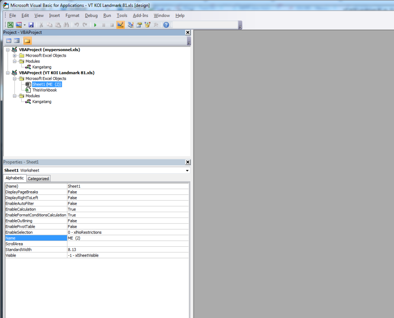Open the toolbar options dropdown arrow
Screen dimensions: 394x318
coord(240,25)
